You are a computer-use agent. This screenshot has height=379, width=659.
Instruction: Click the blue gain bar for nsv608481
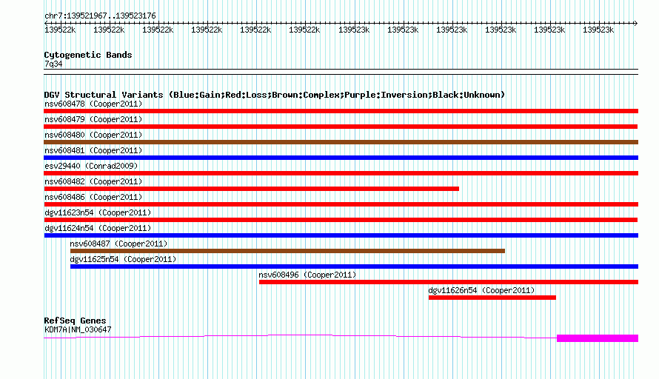[x=341, y=158]
